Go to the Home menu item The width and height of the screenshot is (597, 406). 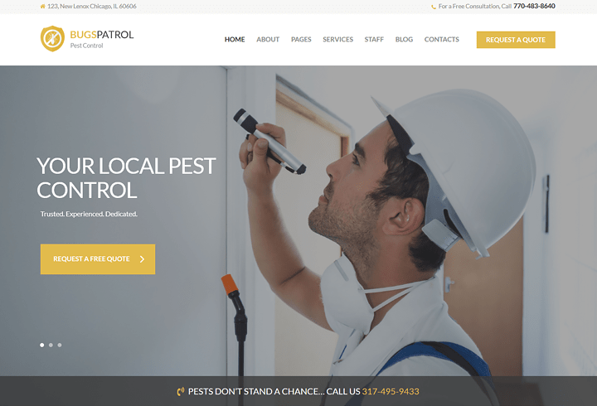tap(235, 40)
